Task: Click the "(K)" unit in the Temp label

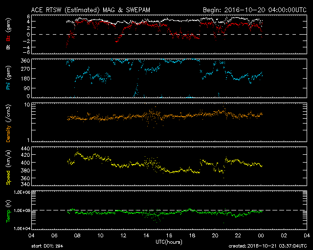Action: tap(8, 204)
